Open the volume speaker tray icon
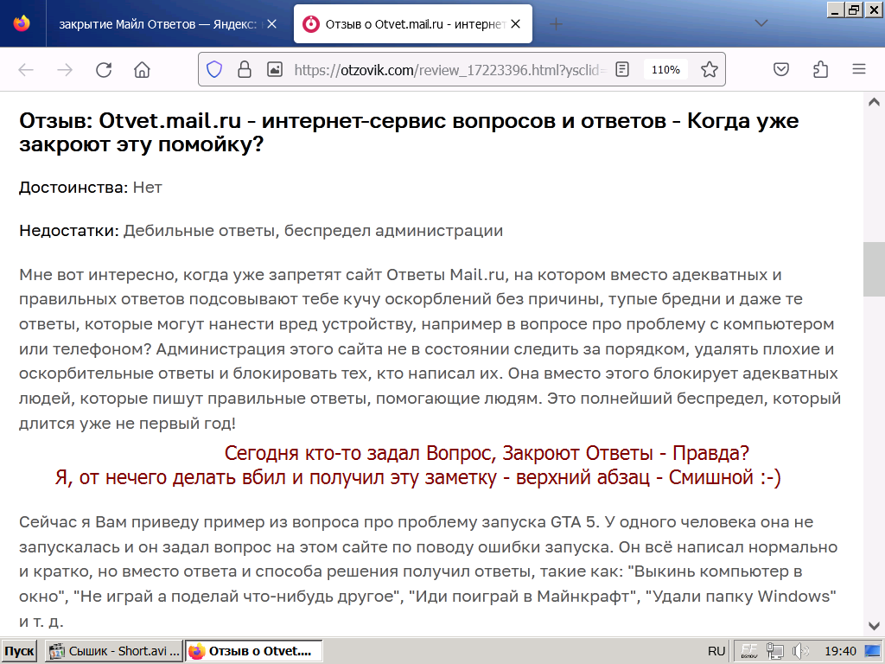The image size is (885, 664). point(799,651)
